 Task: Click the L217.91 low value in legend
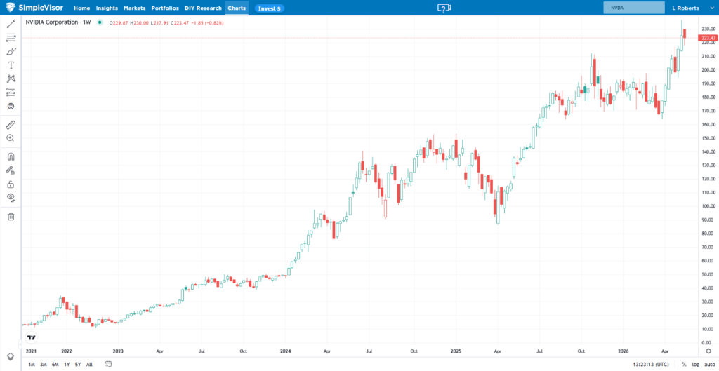tap(159, 23)
